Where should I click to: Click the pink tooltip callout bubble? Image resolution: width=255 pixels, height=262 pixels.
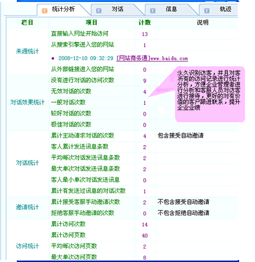pyautogui.click(x=210, y=94)
